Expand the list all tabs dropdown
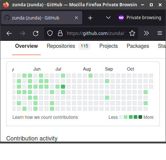This screenshot has height=160, width=166. tap(108, 18)
